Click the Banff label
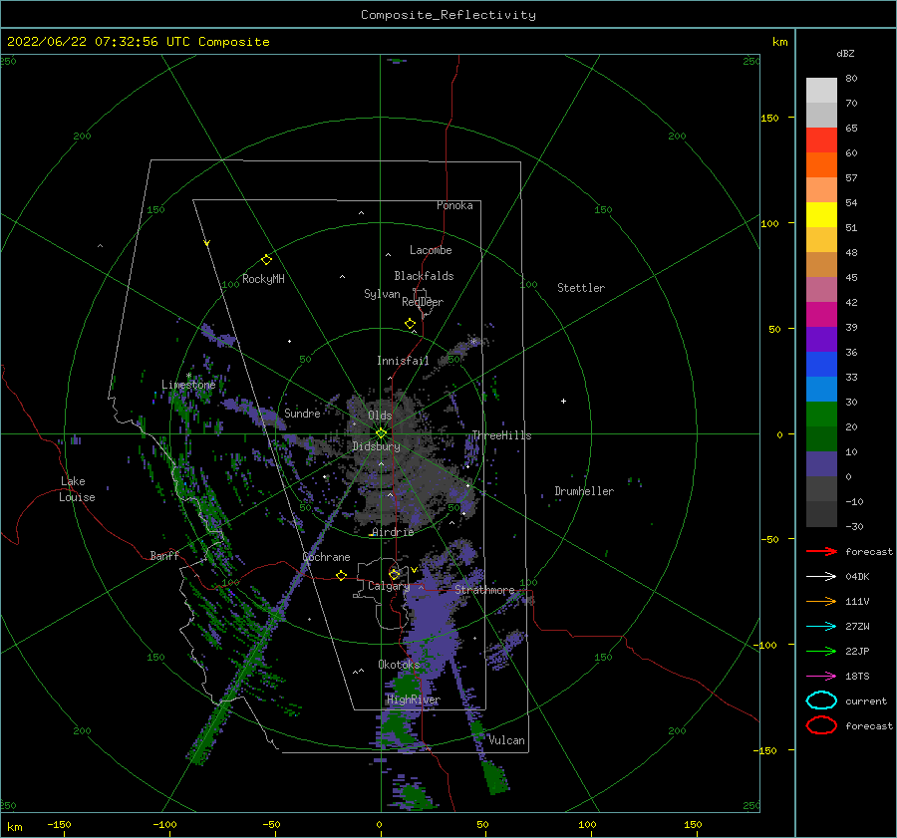 coord(164,556)
